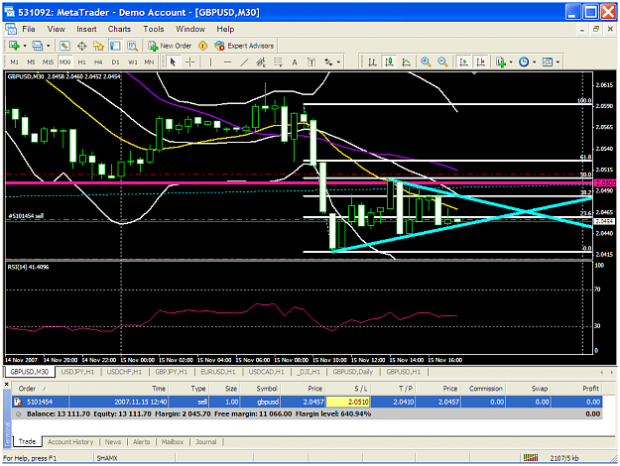The height and width of the screenshot is (466, 620).
Task: Select the text 'A' tool
Action: [295, 62]
